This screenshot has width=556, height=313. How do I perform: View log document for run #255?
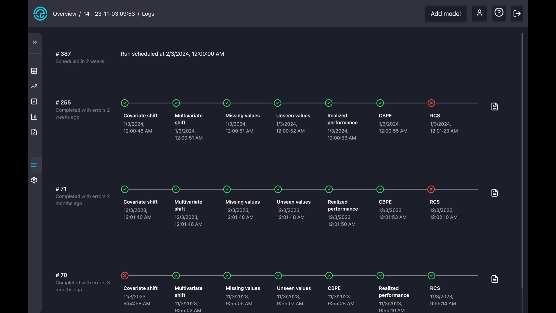coord(495,107)
